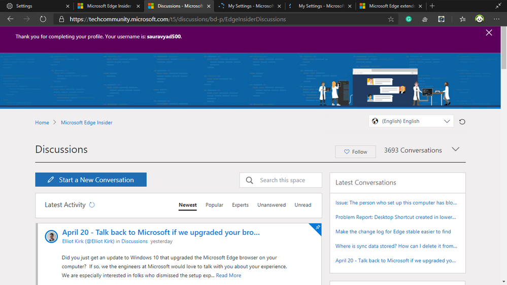Select the Popular activity filter
This screenshot has width=507, height=285.
coord(214,205)
